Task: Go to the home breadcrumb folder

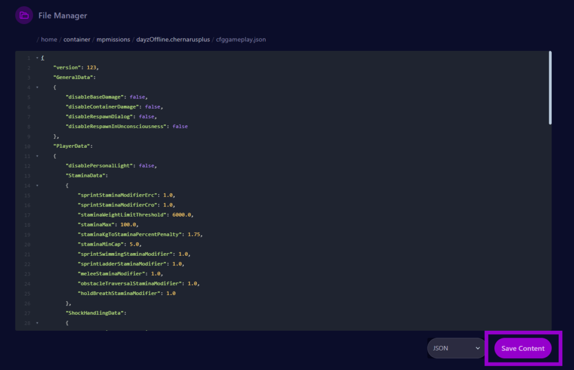Action: click(x=49, y=40)
